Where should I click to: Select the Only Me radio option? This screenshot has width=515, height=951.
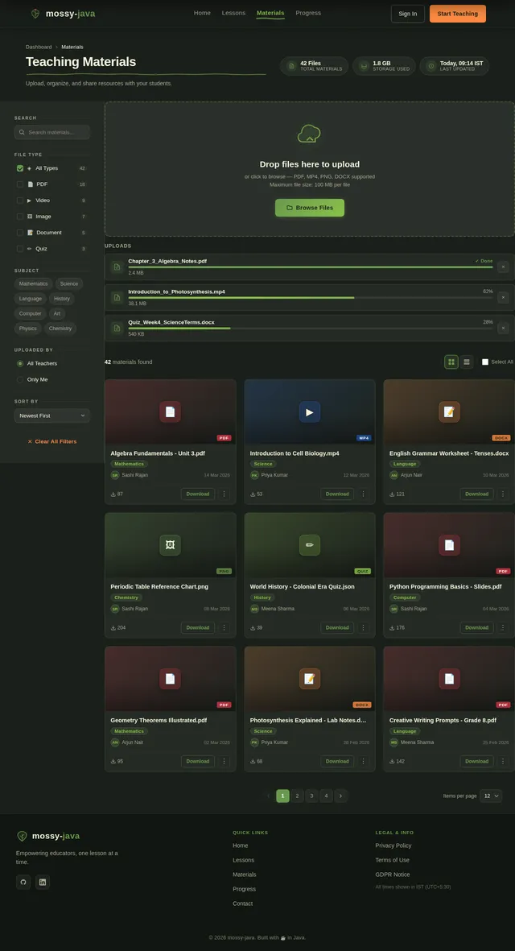pyautogui.click(x=20, y=379)
